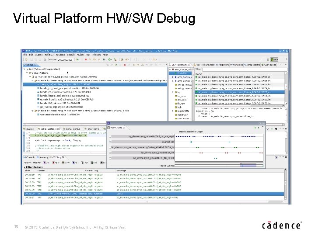The image size is (315, 236).
Task: Open the char_dev.c editor tab
Action: pyautogui.click(x=92, y=129)
